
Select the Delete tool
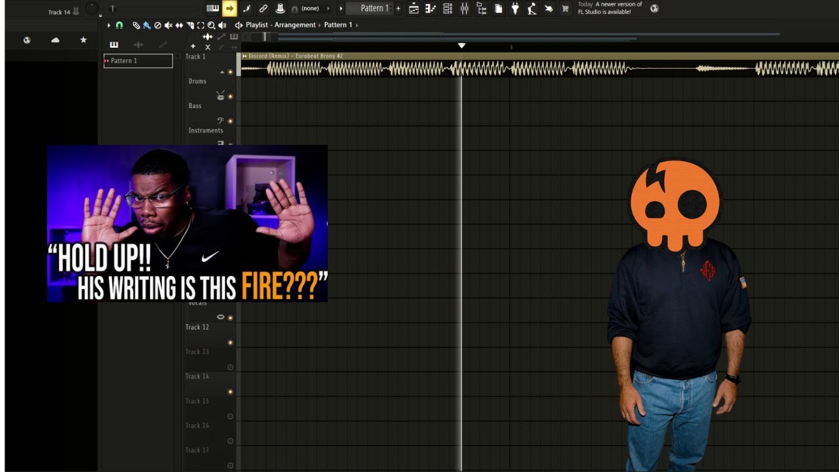click(157, 25)
